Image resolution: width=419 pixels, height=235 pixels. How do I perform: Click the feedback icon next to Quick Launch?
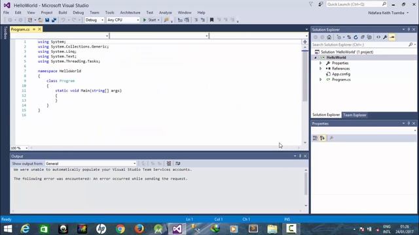(x=320, y=5)
